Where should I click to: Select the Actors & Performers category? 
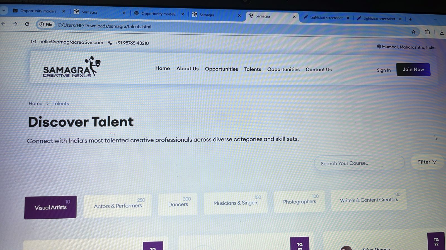tap(118, 206)
